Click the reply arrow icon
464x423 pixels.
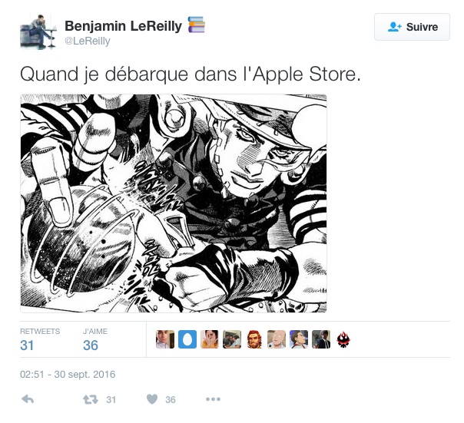[28, 399]
